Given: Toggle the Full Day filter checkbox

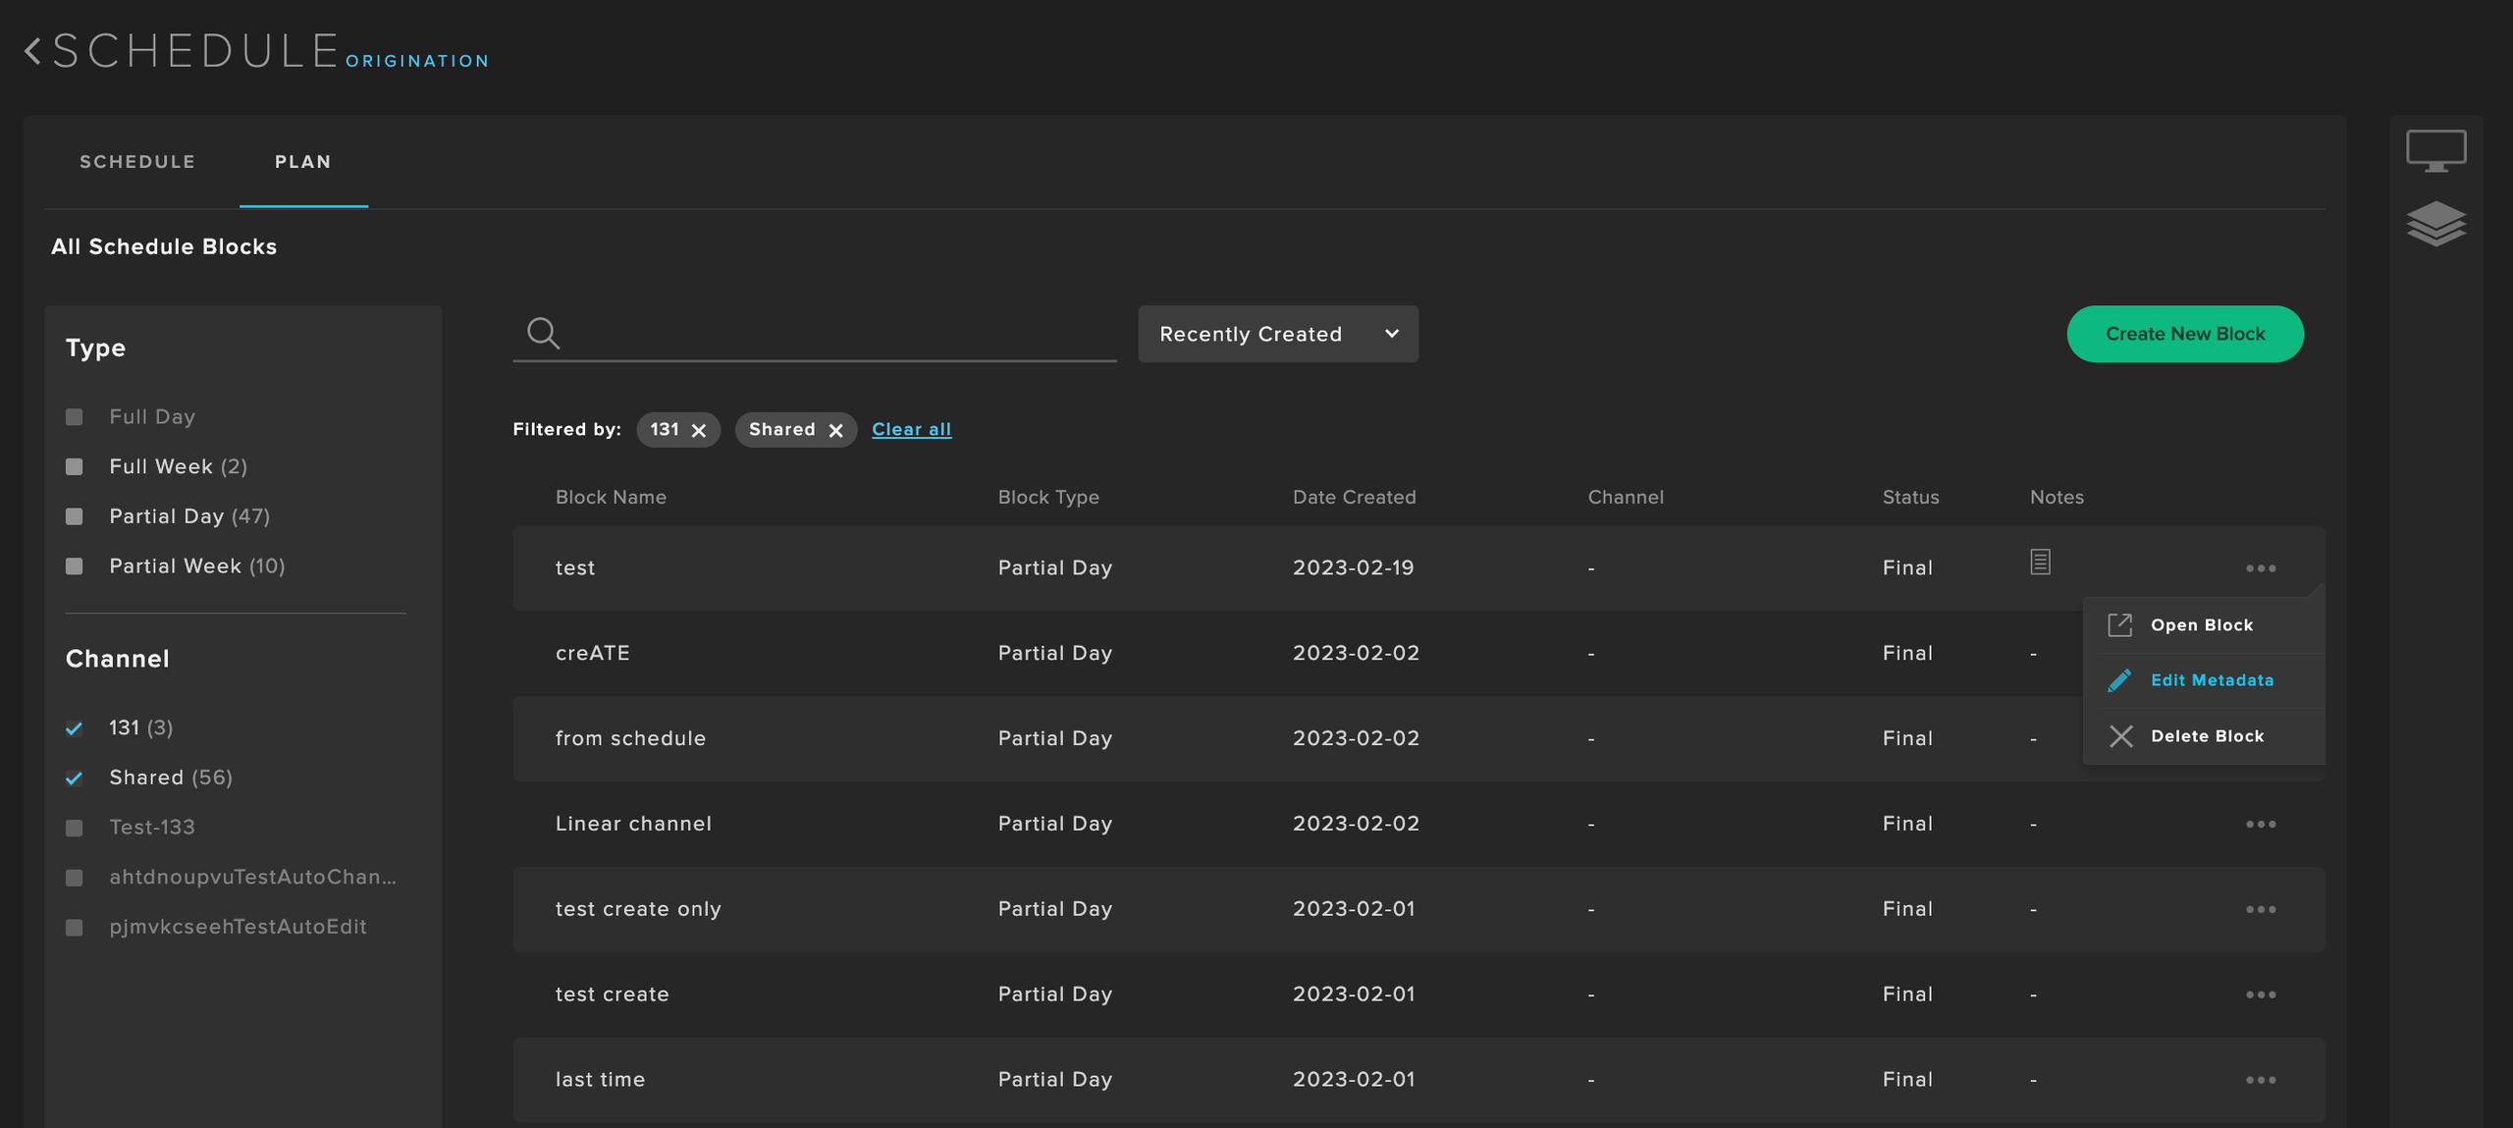Looking at the screenshot, I should click(74, 416).
